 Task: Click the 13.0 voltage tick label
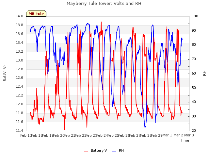click(x=20, y=60)
